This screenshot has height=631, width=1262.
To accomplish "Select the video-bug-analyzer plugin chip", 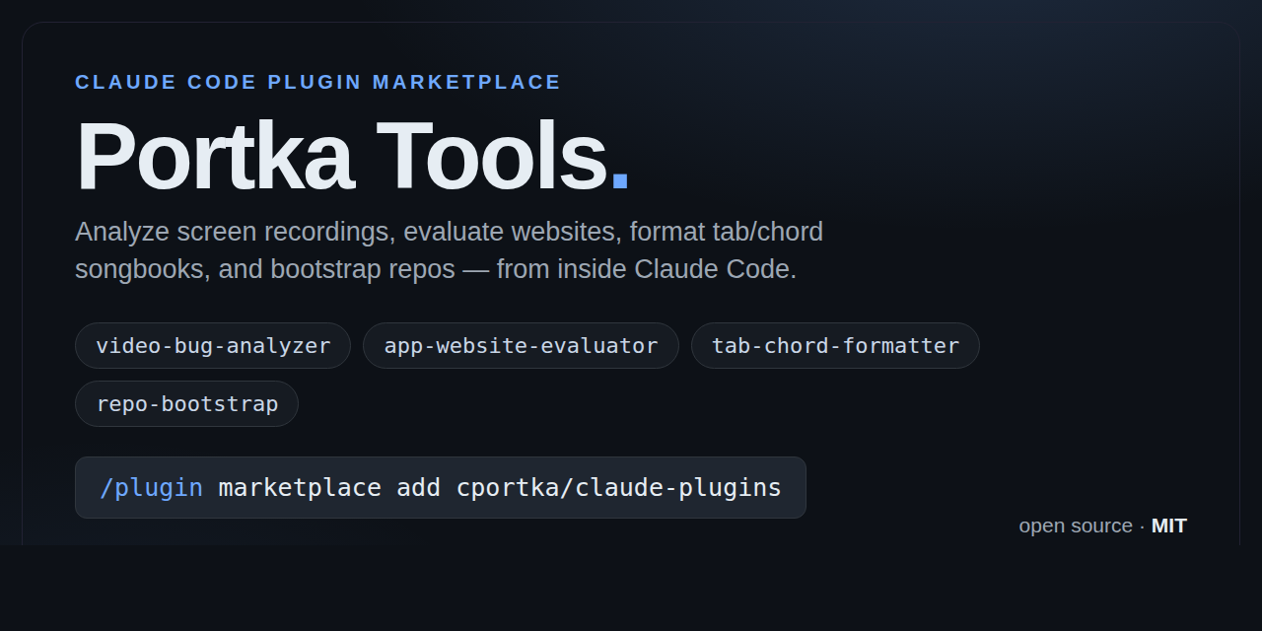I will (x=213, y=345).
